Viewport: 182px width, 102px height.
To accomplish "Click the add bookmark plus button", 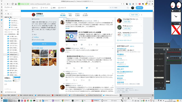I will coord(6,14).
